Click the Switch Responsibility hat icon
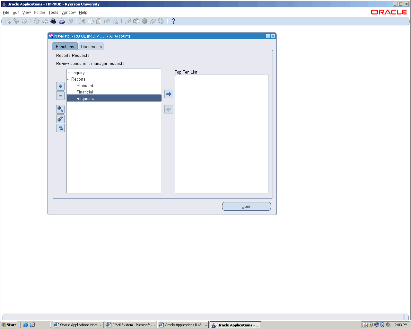 (x=53, y=21)
